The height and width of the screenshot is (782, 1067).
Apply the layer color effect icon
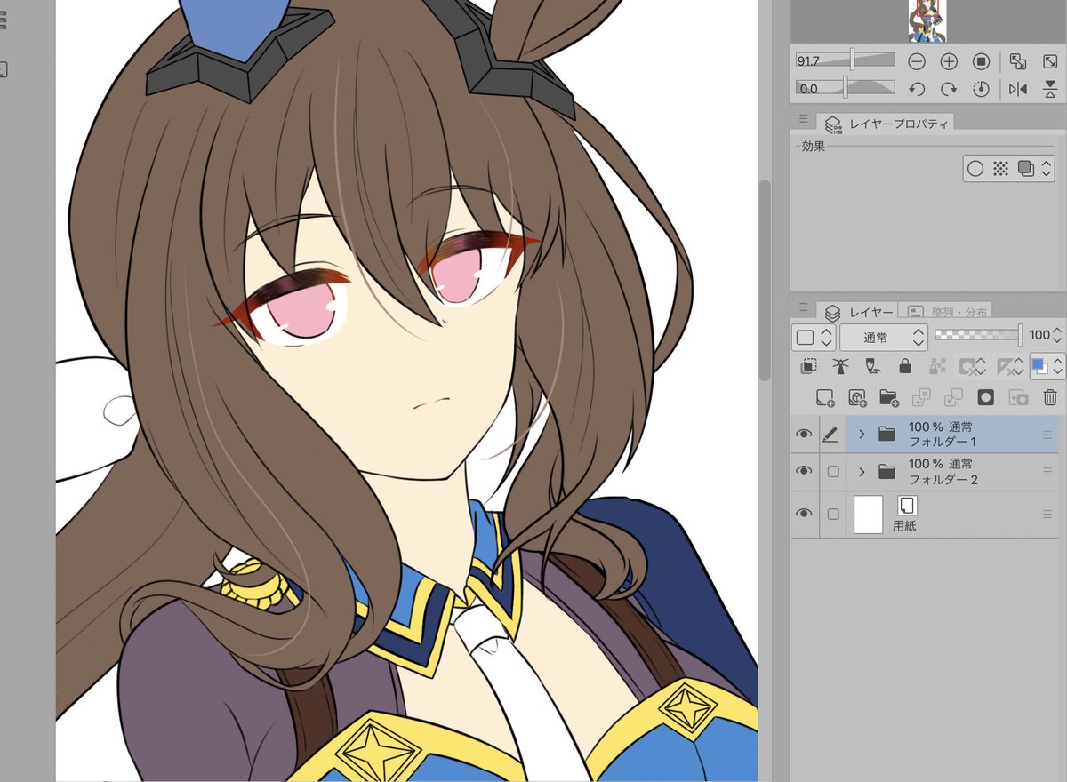pos(1025,168)
